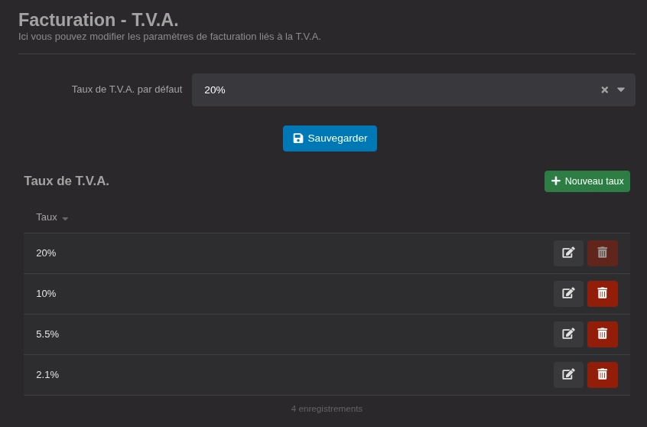
Task: Select the 5.5% table cell
Action: tap(47, 334)
